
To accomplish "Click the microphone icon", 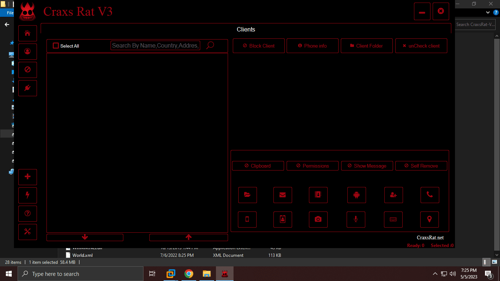I will (356, 220).
